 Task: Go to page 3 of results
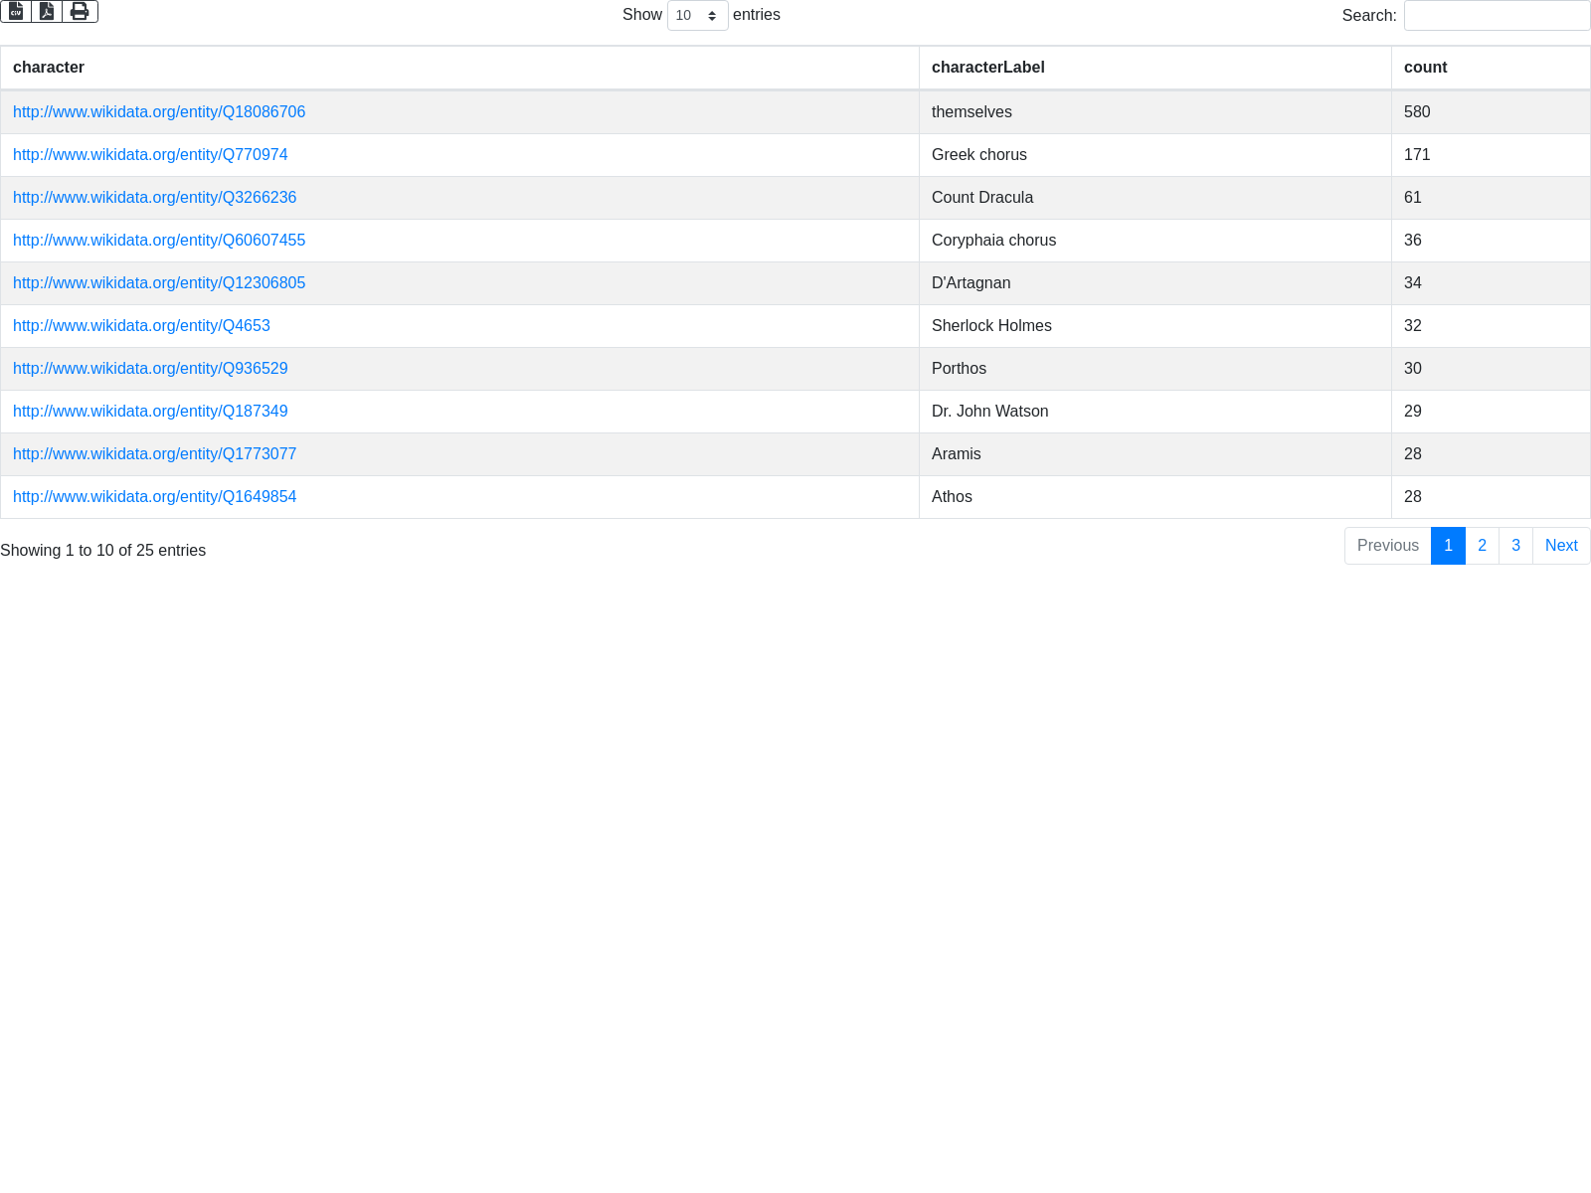(x=1515, y=546)
